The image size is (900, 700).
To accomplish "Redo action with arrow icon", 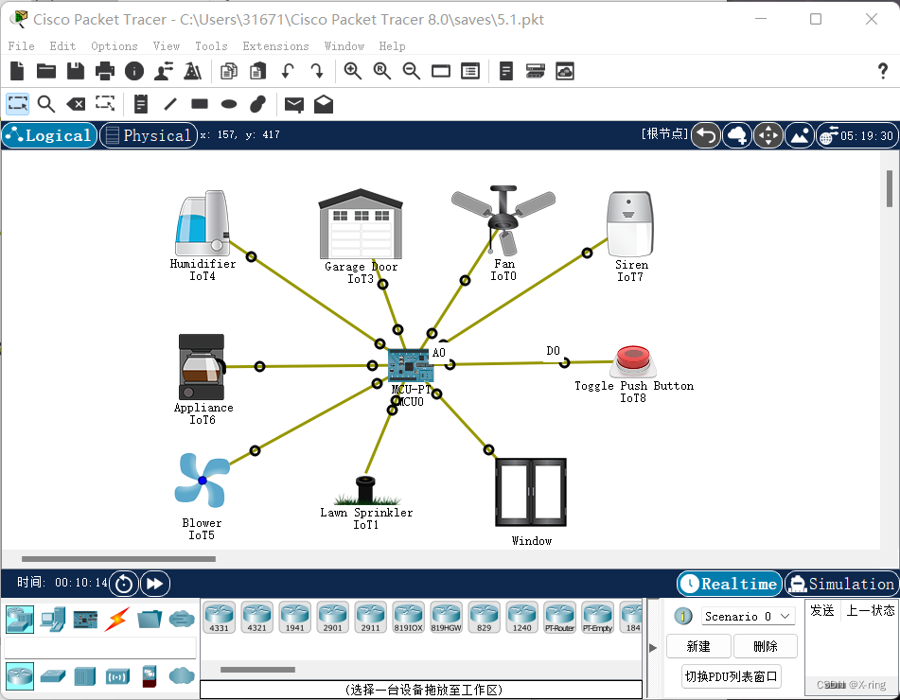I will [317, 71].
